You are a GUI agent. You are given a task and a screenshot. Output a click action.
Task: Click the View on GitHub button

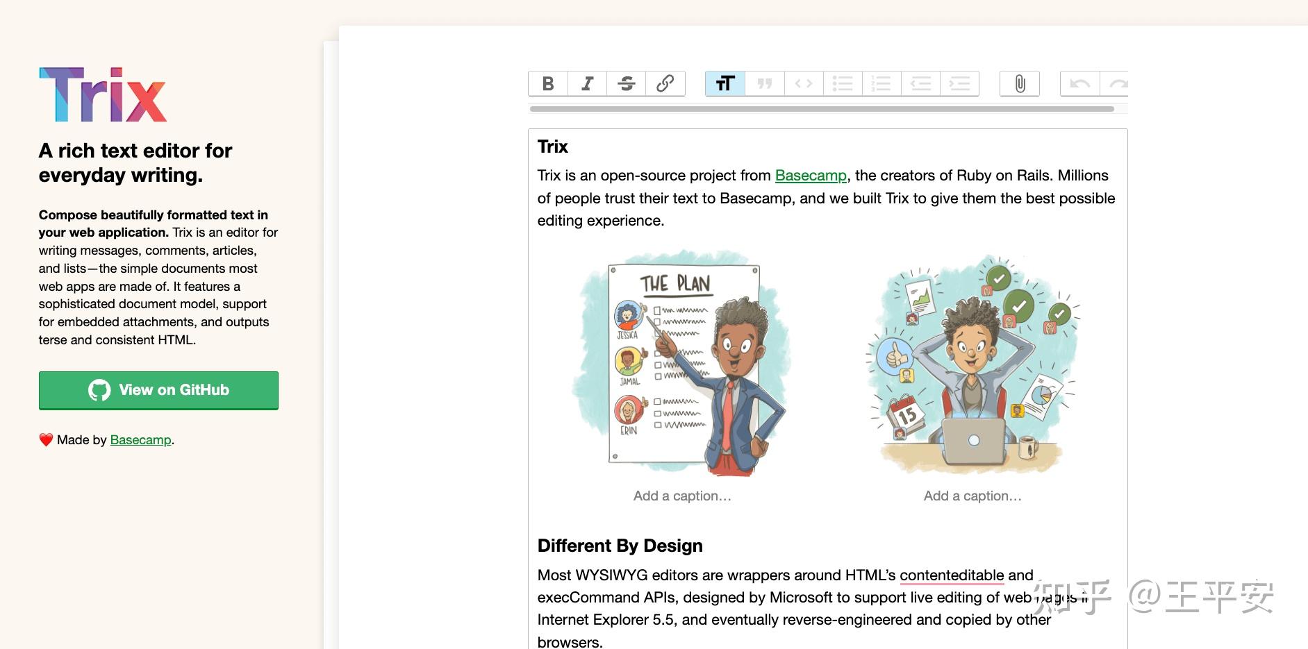pyautogui.click(x=158, y=390)
